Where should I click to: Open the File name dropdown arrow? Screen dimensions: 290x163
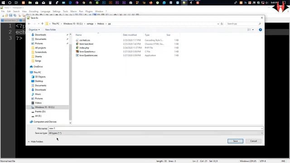pyautogui.click(x=262, y=129)
